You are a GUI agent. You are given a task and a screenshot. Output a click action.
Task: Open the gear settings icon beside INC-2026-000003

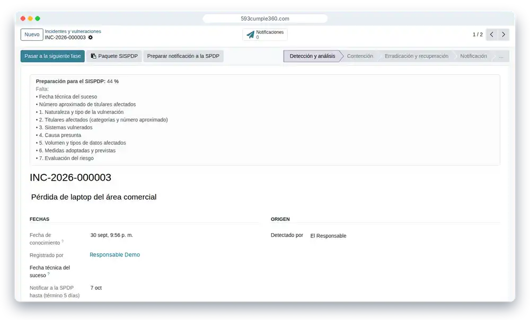pos(91,38)
